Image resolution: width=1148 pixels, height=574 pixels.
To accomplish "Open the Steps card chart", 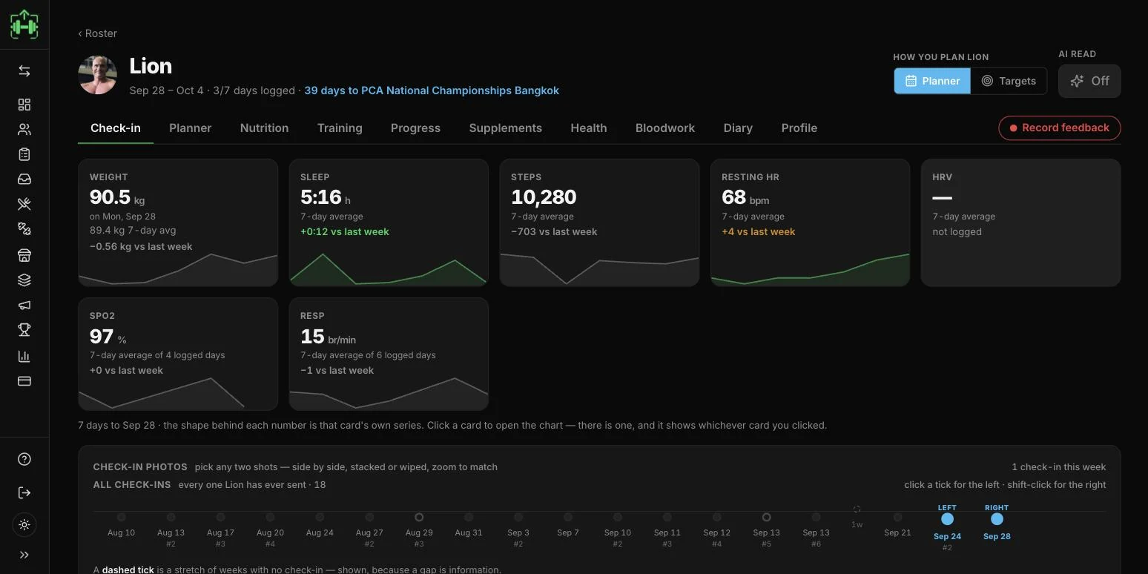I will [599, 222].
